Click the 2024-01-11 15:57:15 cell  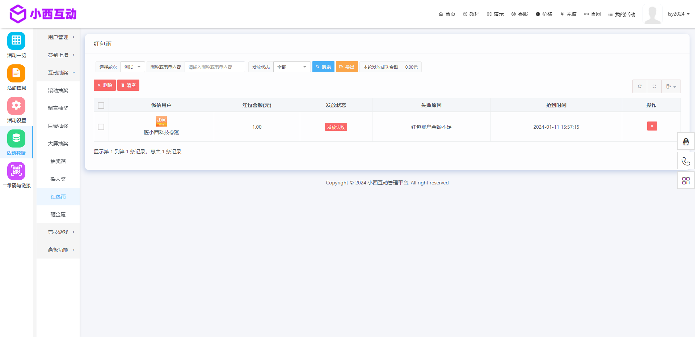click(556, 127)
